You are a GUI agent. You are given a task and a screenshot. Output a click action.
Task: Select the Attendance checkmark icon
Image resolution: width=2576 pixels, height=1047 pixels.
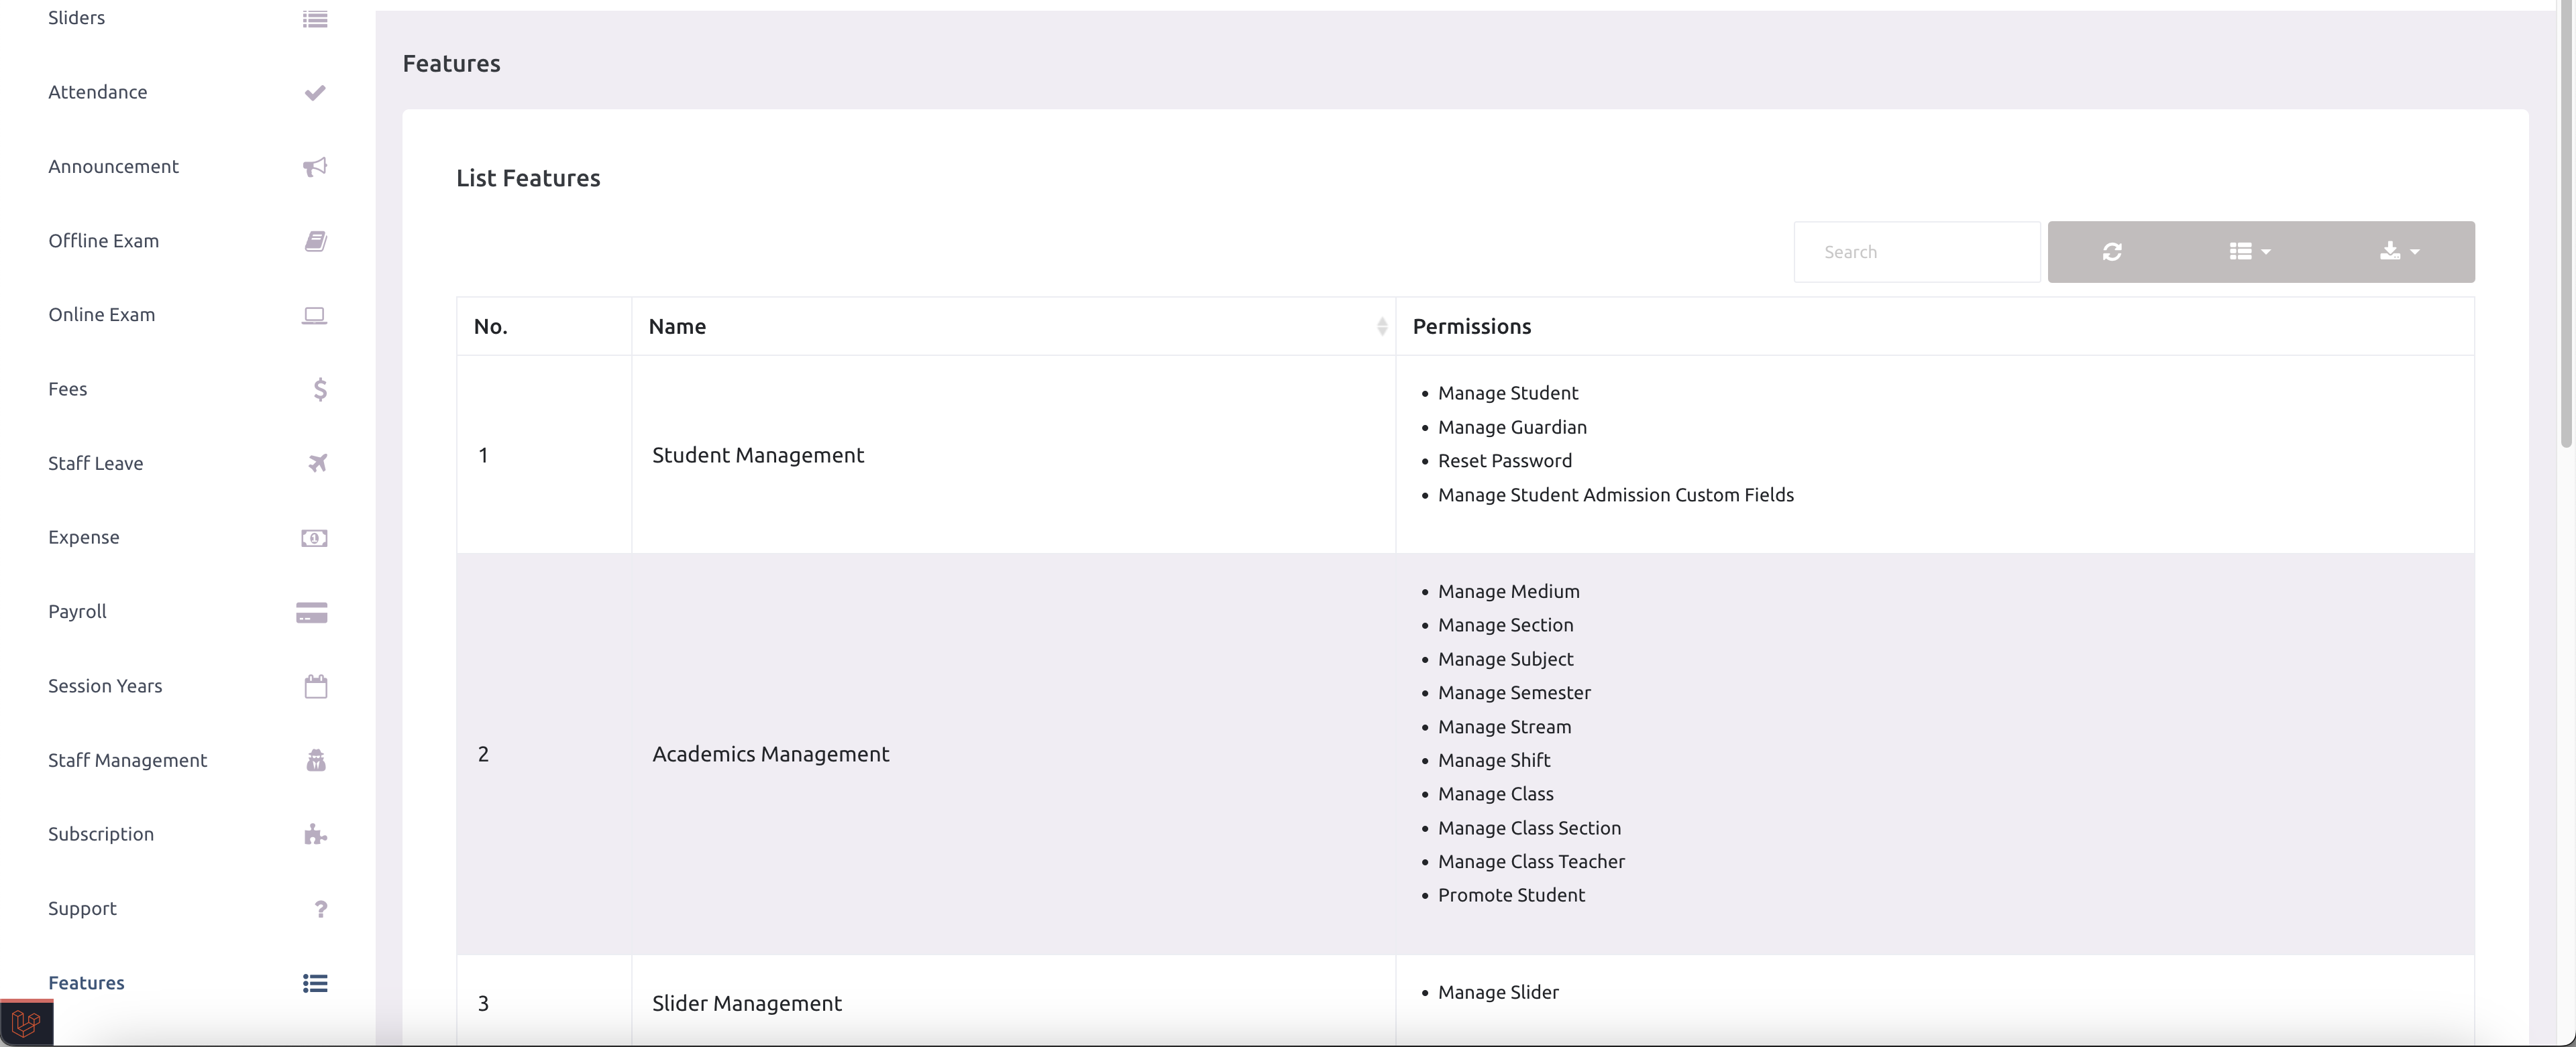[x=315, y=91]
